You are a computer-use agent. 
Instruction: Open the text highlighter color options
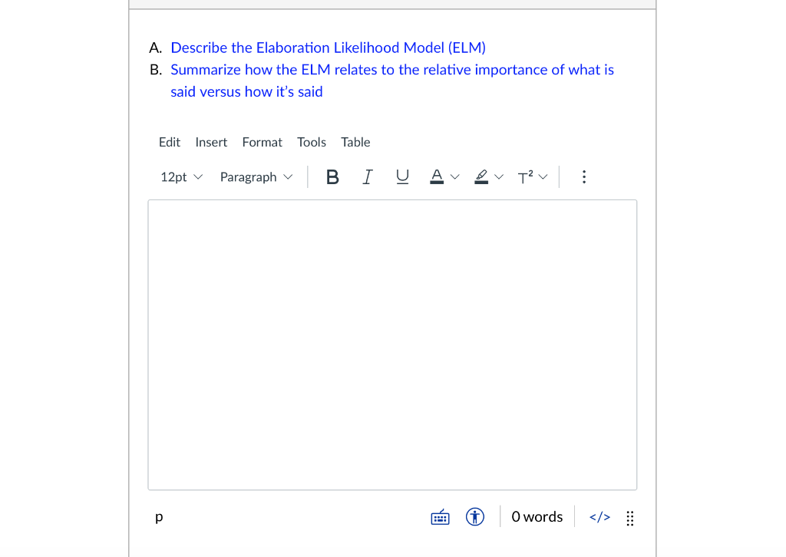click(481, 176)
